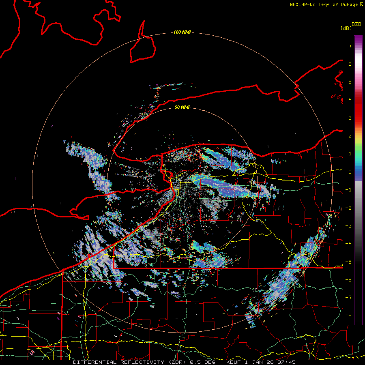Click the DIFFERENTIAL REFLECTIVITY (ZDR) caption text

pos(130,362)
